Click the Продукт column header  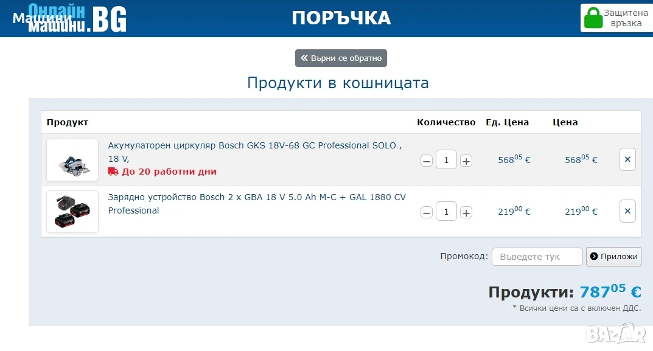tap(68, 122)
